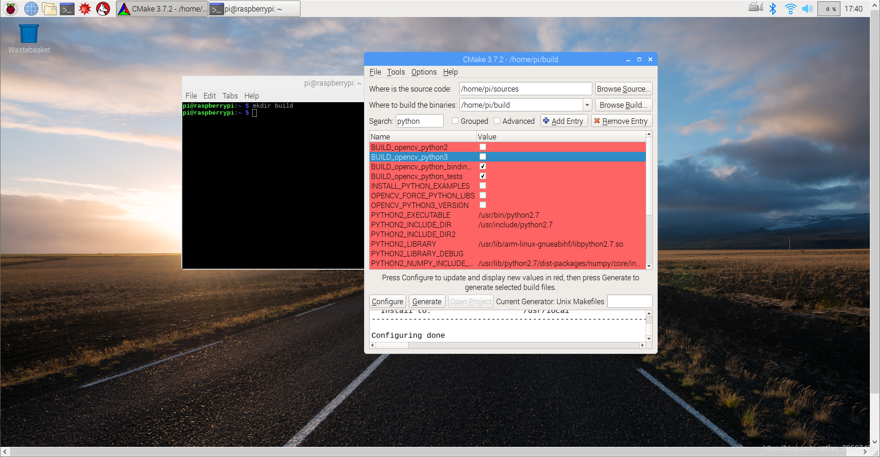The image size is (880, 457).
Task: Open the Raspberry Pi main menu
Action: coord(11,9)
